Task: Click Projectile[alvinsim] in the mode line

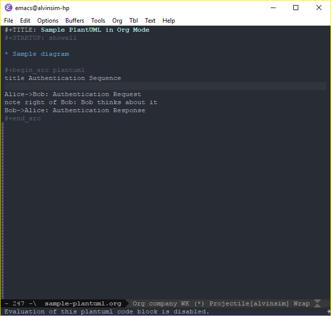Action: click(249, 303)
